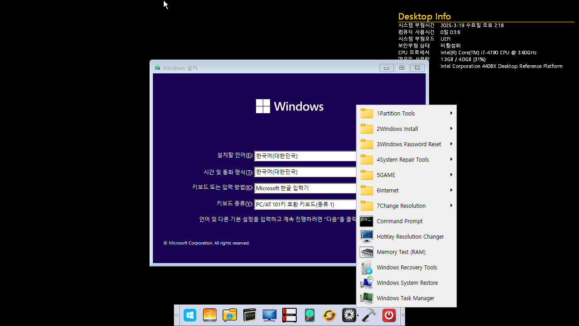This screenshot has height=326, width=579.
Task: Open the 1Partition Tools submenu
Action: [406, 113]
